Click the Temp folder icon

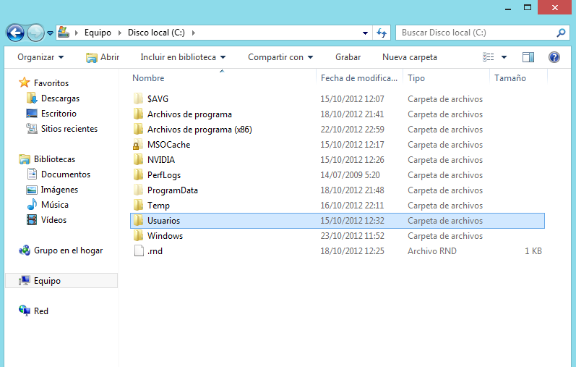coord(138,206)
